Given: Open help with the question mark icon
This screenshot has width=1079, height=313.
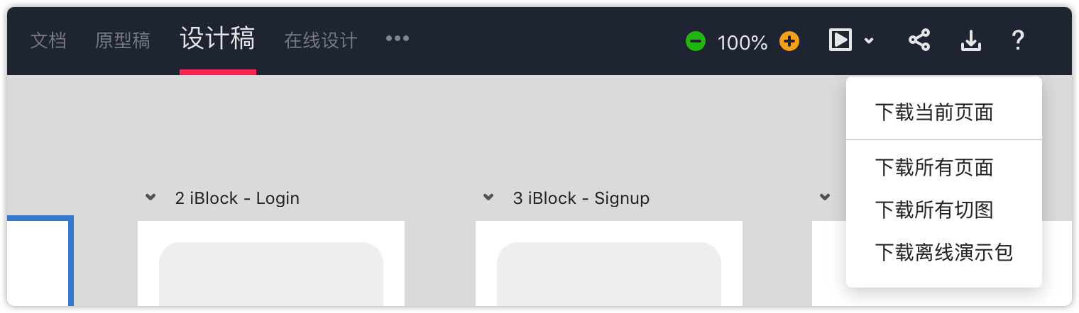Looking at the screenshot, I should pyautogui.click(x=1017, y=40).
